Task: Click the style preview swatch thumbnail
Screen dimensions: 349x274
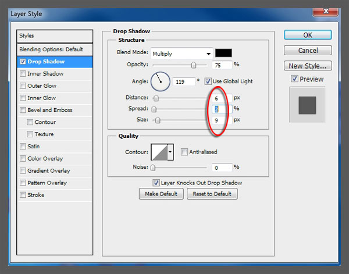Action: click(x=306, y=105)
